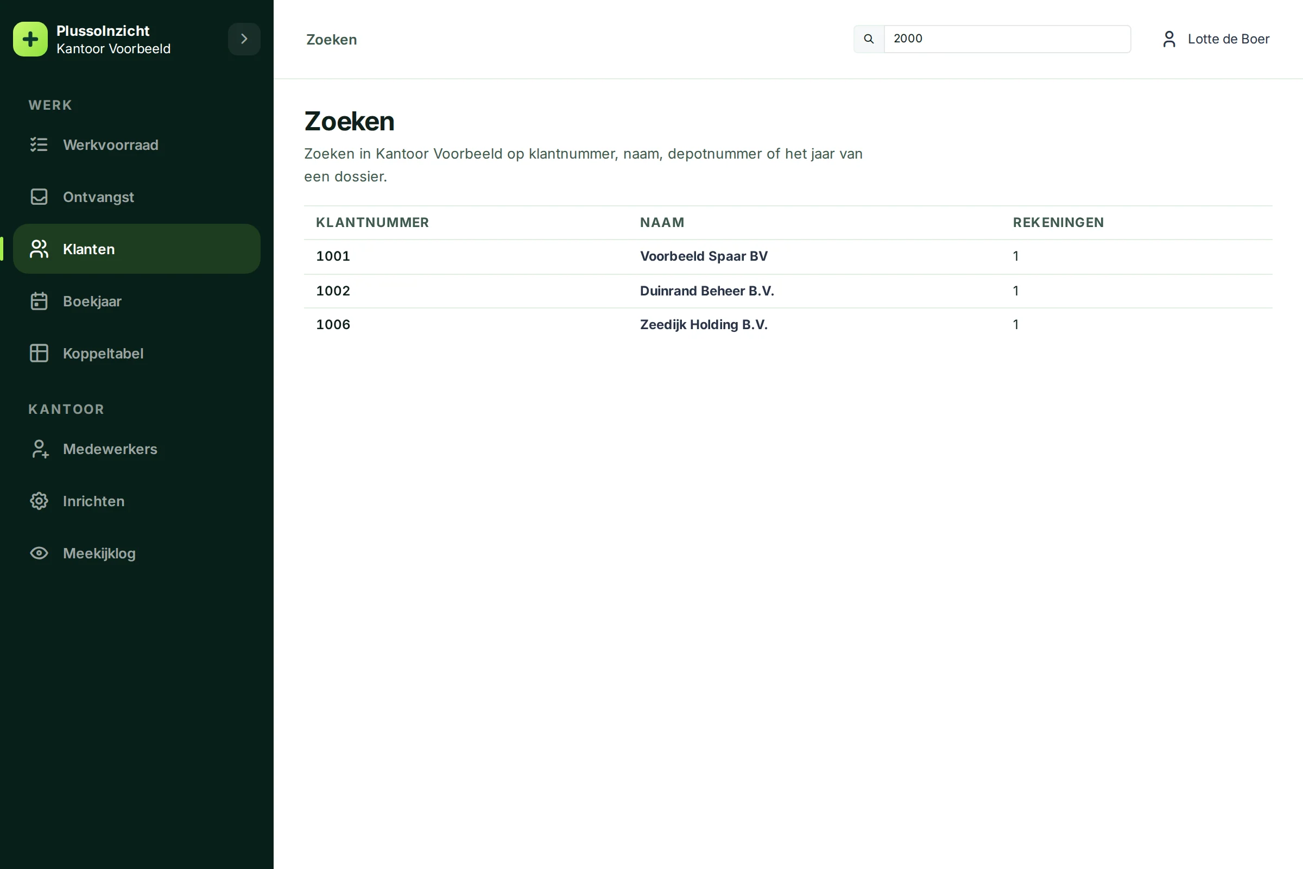Click rekeningen count for Zeedijk Holding
Screen dimensions: 1303x869
[x=1016, y=325]
